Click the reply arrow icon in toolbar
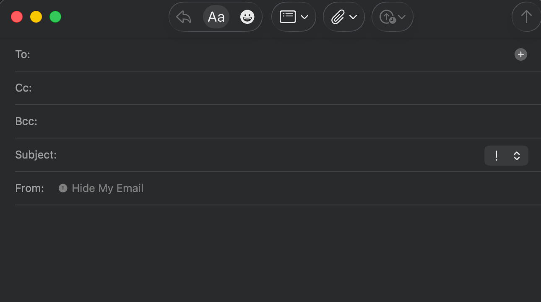 click(184, 17)
